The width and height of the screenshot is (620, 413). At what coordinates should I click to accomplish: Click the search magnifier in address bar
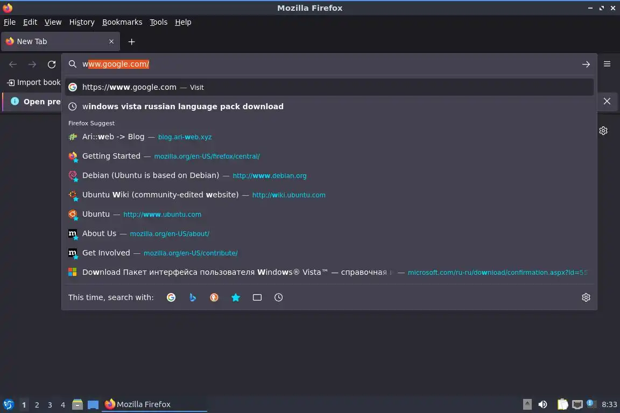point(72,64)
